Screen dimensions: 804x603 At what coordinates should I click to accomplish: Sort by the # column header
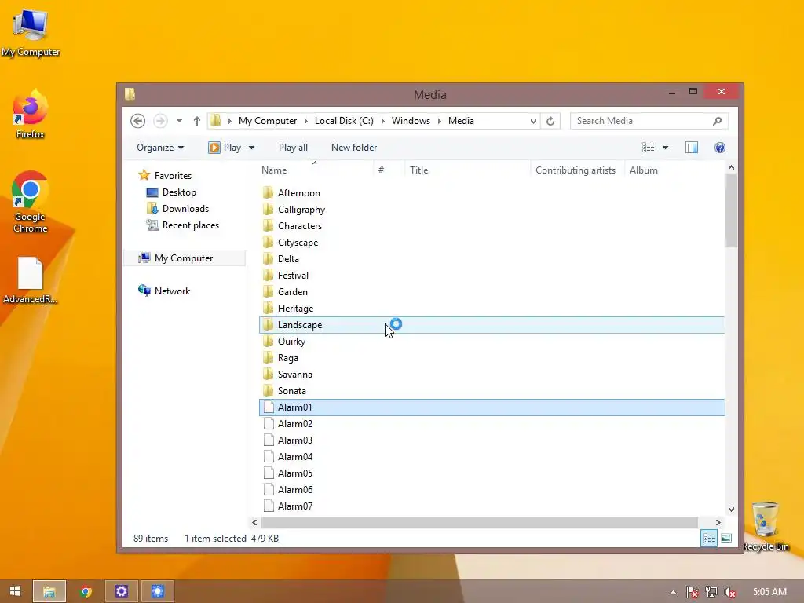coord(389,170)
